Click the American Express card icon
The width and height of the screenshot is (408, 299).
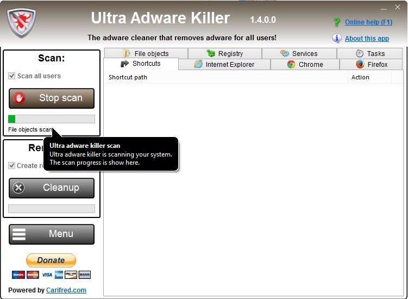point(59,275)
